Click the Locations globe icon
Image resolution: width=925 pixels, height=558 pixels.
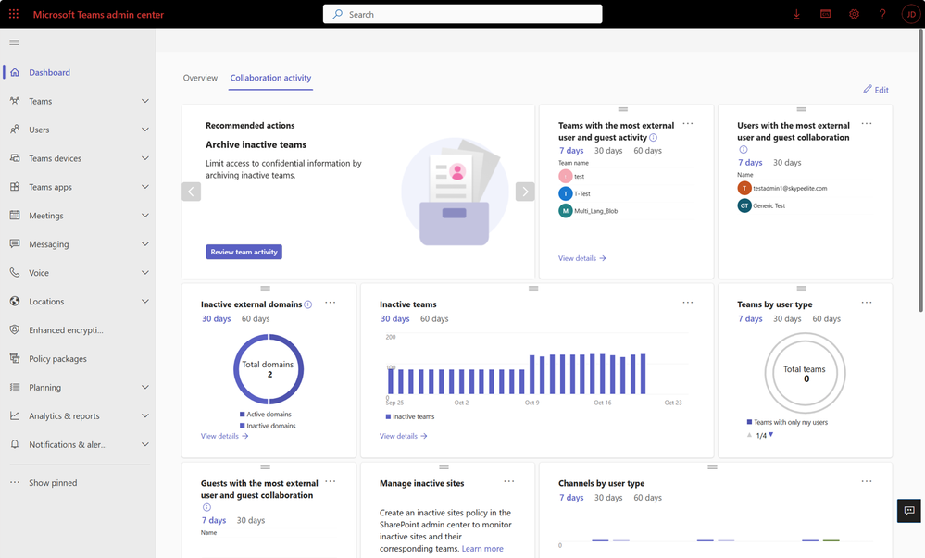tap(15, 301)
